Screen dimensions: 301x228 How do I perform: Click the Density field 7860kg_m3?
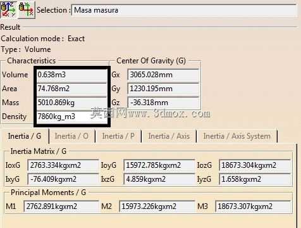pyautogui.click(x=71, y=117)
